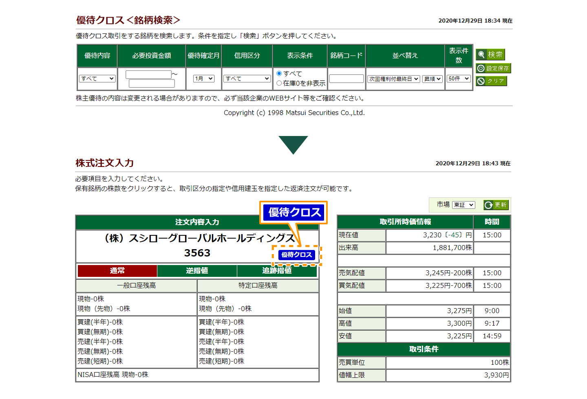Click the 出来高 1,881,700株 value
The width and height of the screenshot is (587, 399).
(x=452, y=248)
